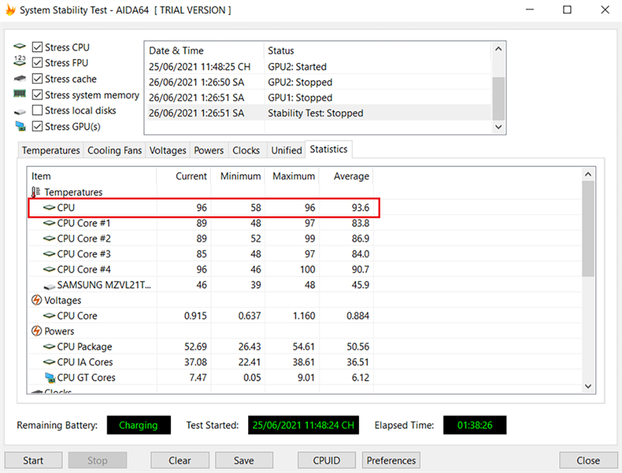Click the Save button
This screenshot has width=622, height=473.
244,461
